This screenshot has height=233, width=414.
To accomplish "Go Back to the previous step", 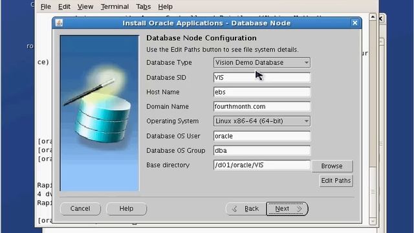I will tap(246, 208).
